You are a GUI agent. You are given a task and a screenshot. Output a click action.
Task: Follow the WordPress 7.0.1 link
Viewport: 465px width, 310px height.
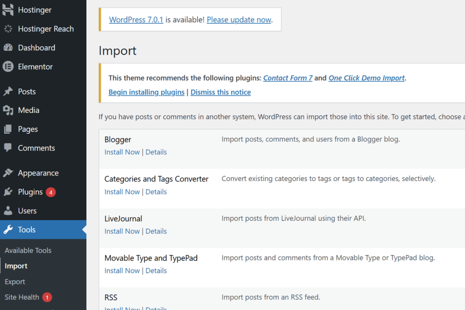(136, 20)
